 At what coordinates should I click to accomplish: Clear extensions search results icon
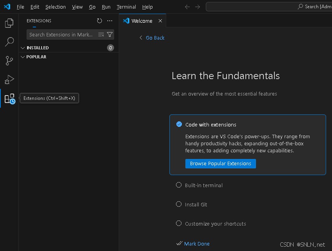click(101, 34)
